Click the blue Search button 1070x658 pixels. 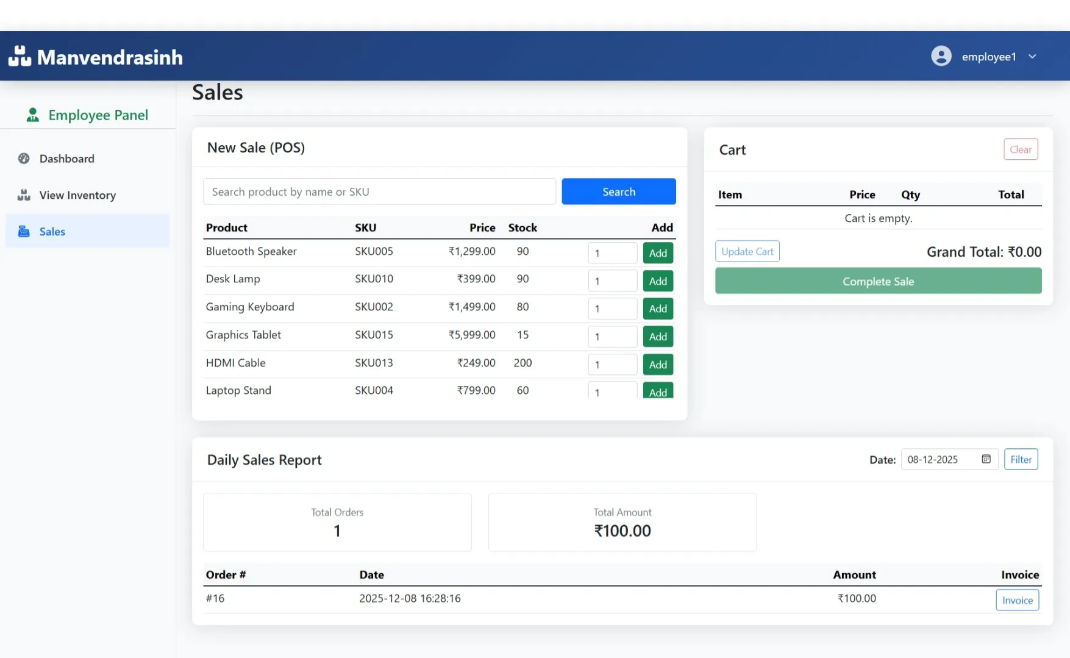pos(619,191)
